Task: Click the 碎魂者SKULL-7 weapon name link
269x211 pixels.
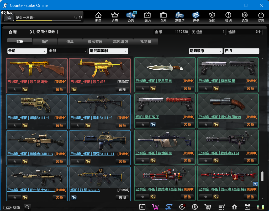Action: [x=30, y=154]
